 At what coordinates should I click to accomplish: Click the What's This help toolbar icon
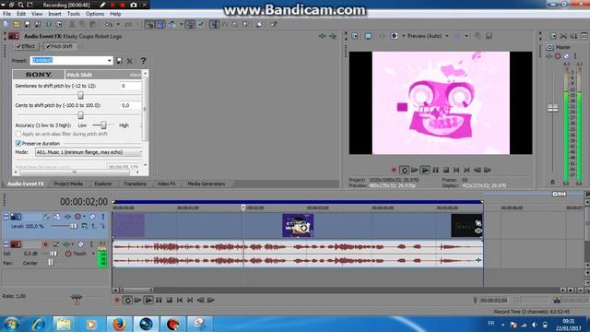coord(274,25)
